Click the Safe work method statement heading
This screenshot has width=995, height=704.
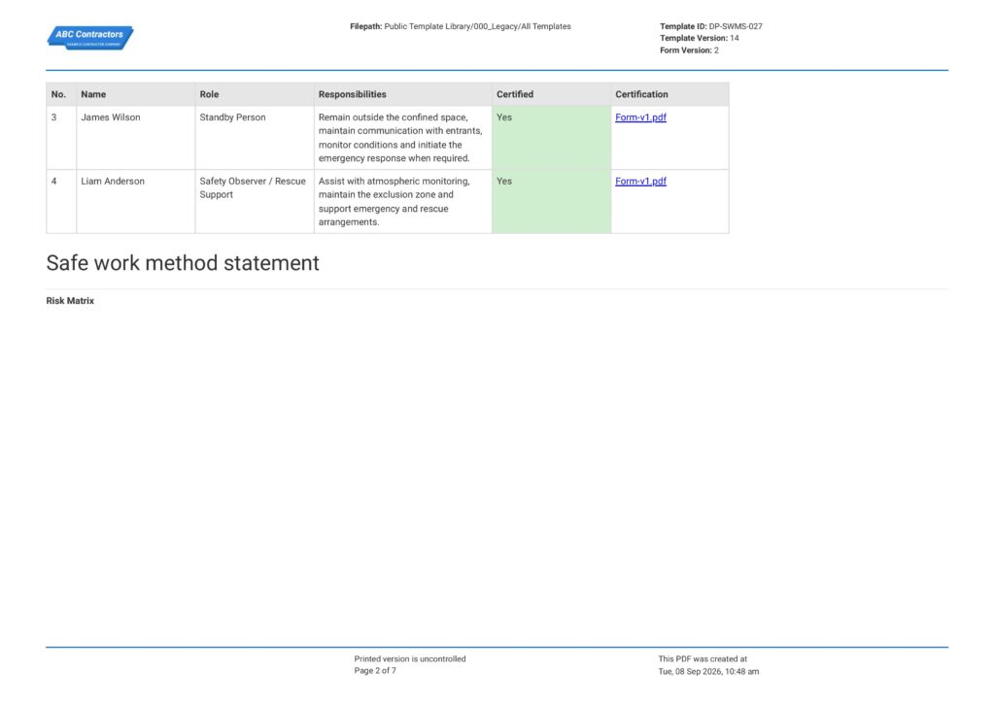tap(183, 263)
